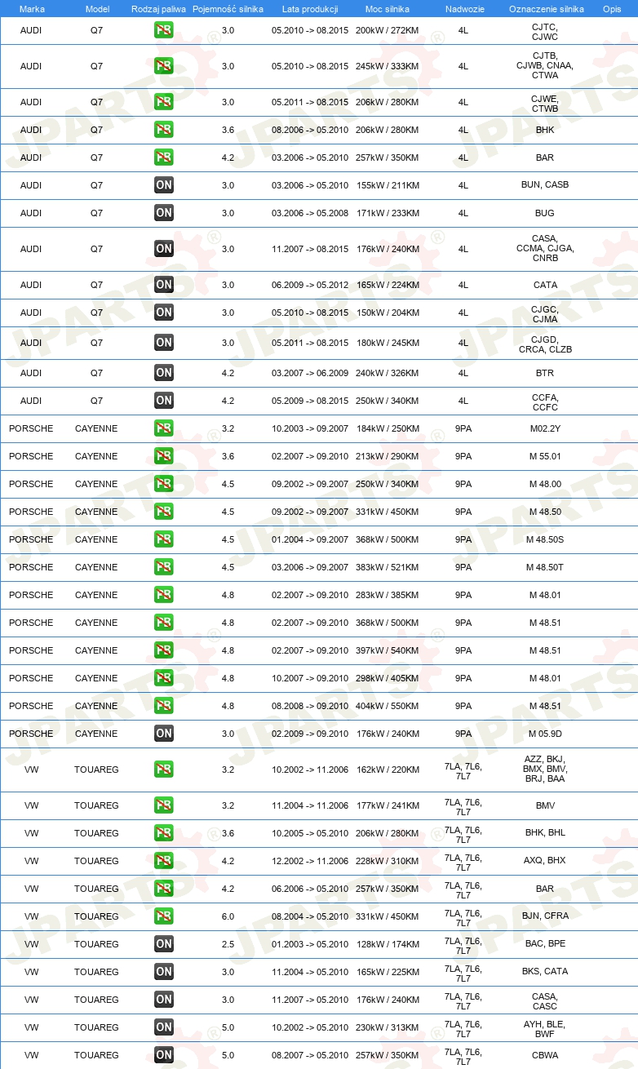Click the 'CJTB, CJWB, CNAA, CTWA' engine code cell
Viewport: 638px width, 1069px height.
(545, 66)
